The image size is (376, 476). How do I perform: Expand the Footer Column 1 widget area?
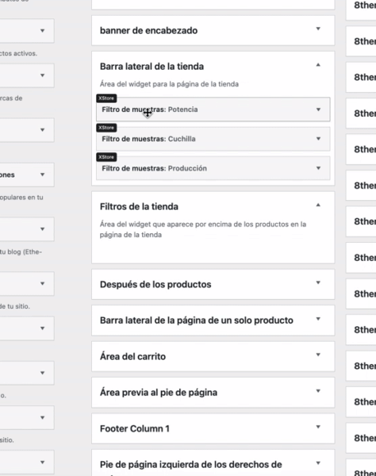click(x=318, y=427)
